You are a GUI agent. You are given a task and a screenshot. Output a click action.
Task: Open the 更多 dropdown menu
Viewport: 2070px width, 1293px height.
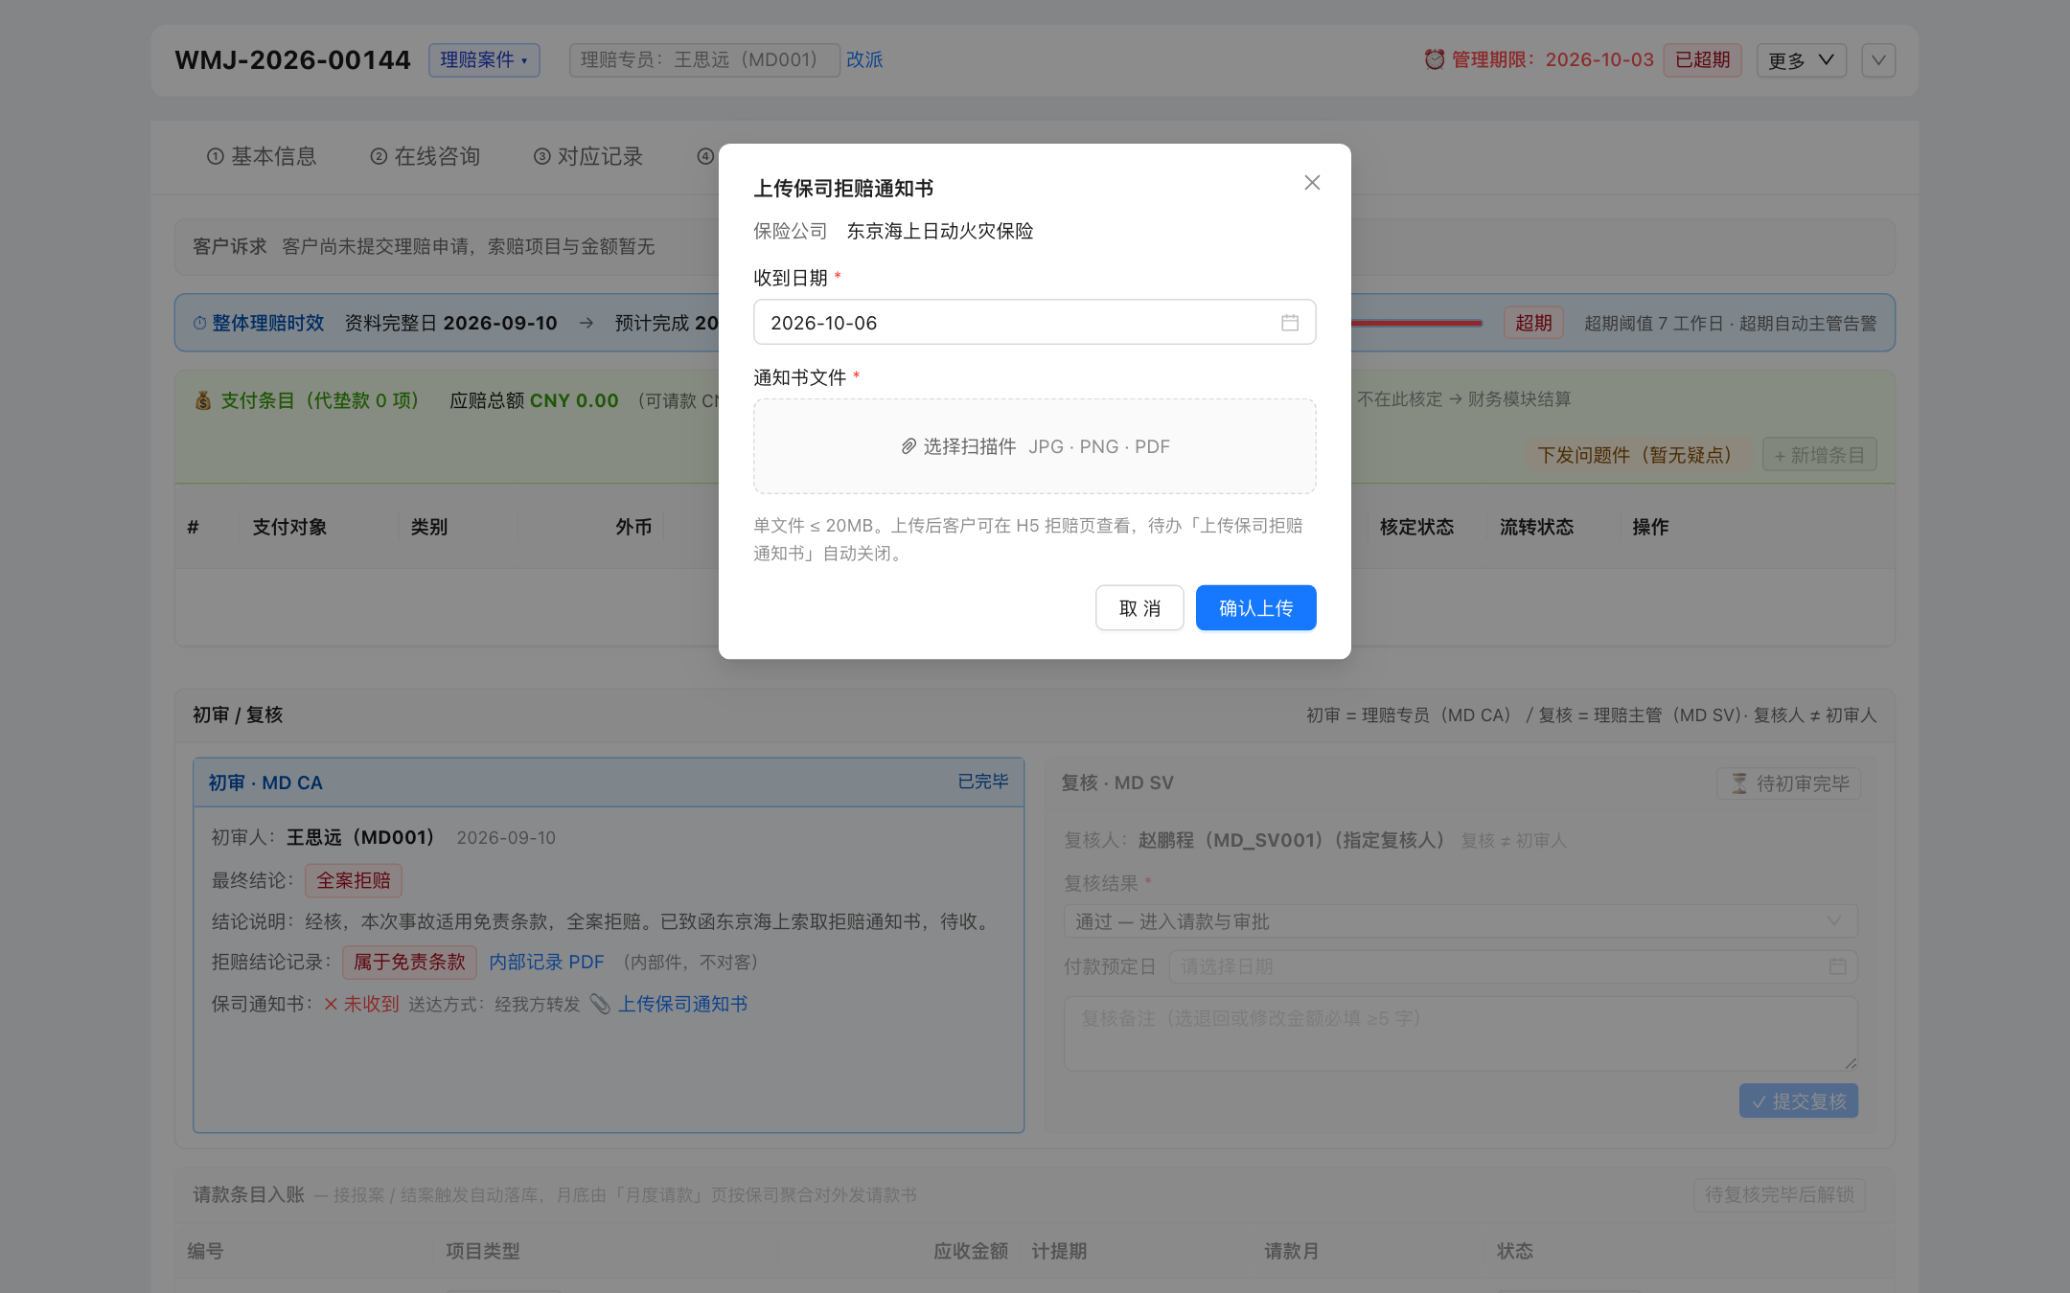pos(1801,60)
